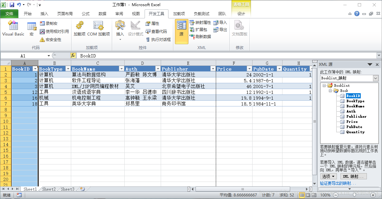The height and width of the screenshot is (199, 382).
Task: Toggle 设计模式 design mode
Action: (136, 28)
